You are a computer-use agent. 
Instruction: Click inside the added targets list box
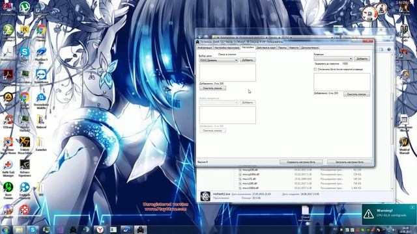(227, 72)
